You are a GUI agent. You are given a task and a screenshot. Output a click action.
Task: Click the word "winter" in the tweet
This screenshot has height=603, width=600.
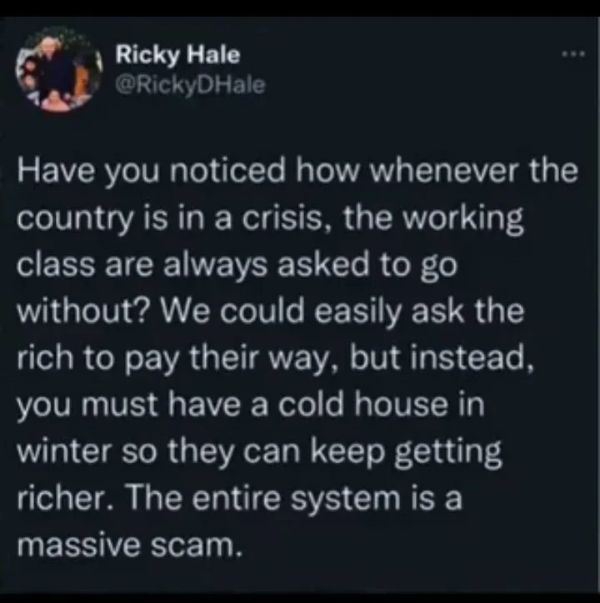coord(65,451)
